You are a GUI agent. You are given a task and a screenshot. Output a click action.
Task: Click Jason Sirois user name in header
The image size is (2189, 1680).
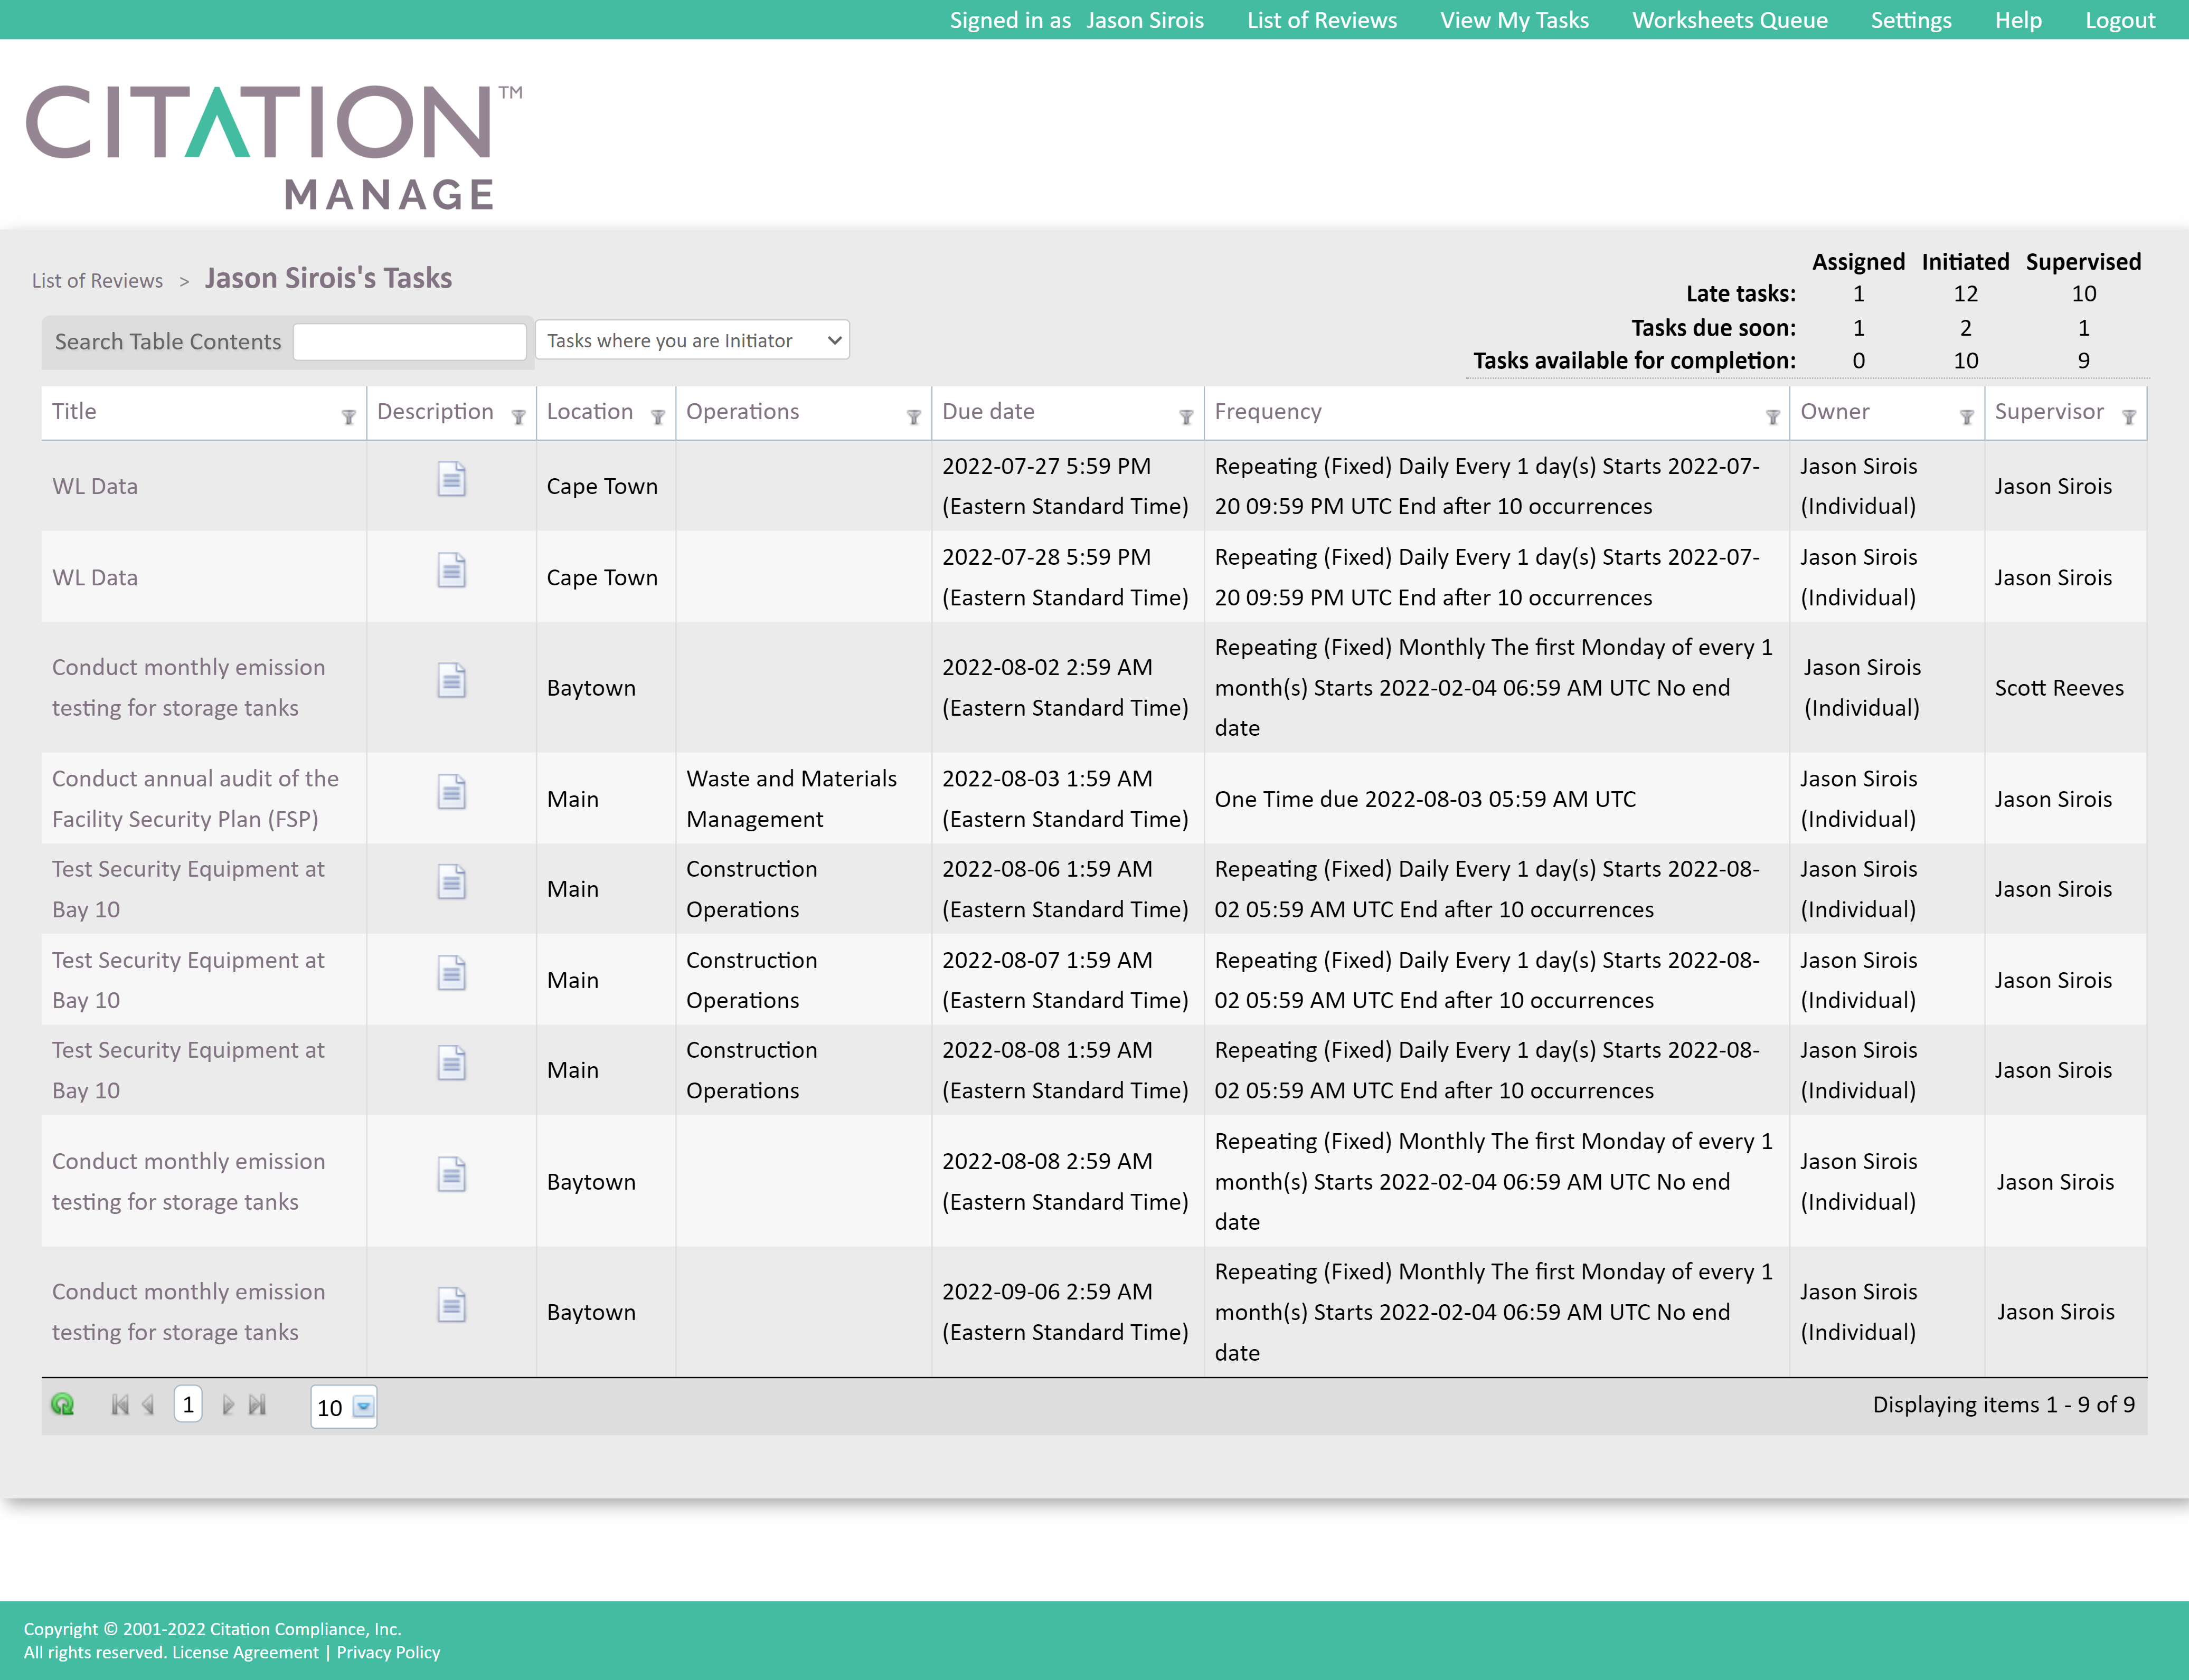pos(1145,20)
